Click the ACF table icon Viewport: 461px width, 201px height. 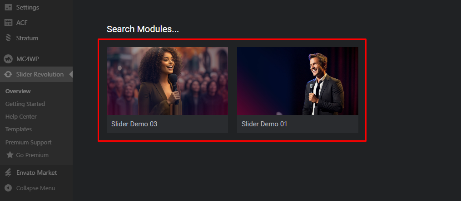9,23
